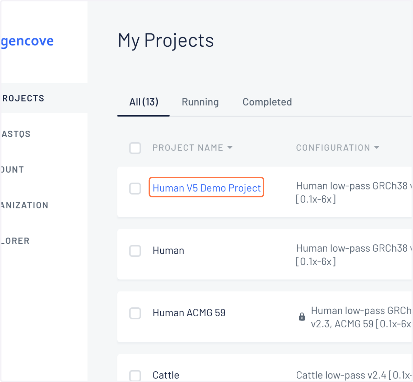This screenshot has height=382, width=413.
Task: Open the Projects sidebar section
Action: 44,98
